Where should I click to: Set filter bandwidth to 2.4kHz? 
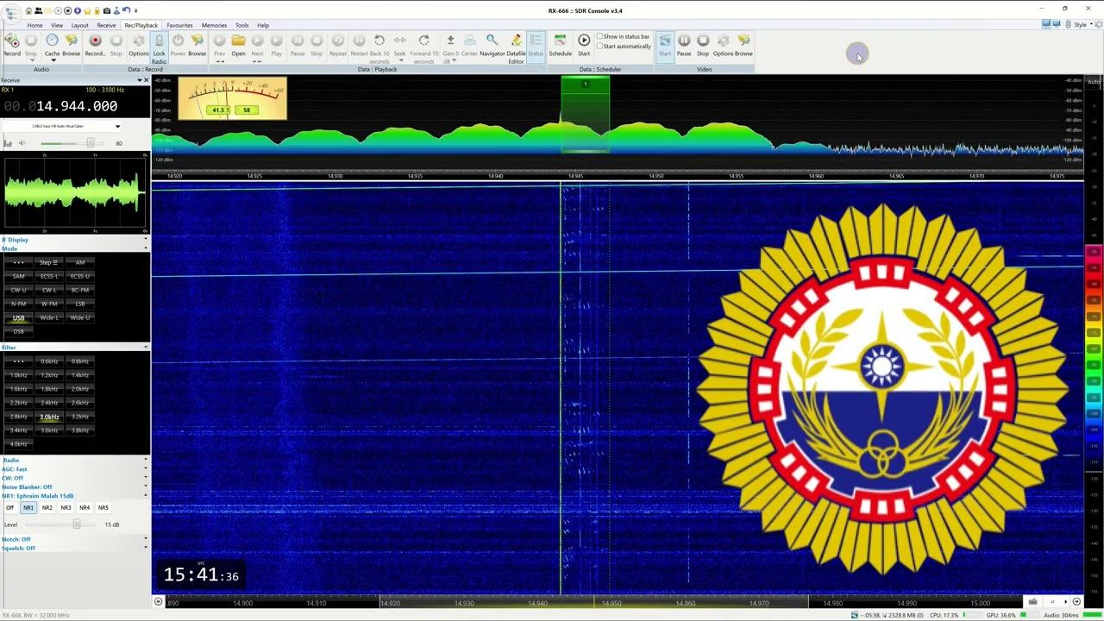(x=49, y=403)
